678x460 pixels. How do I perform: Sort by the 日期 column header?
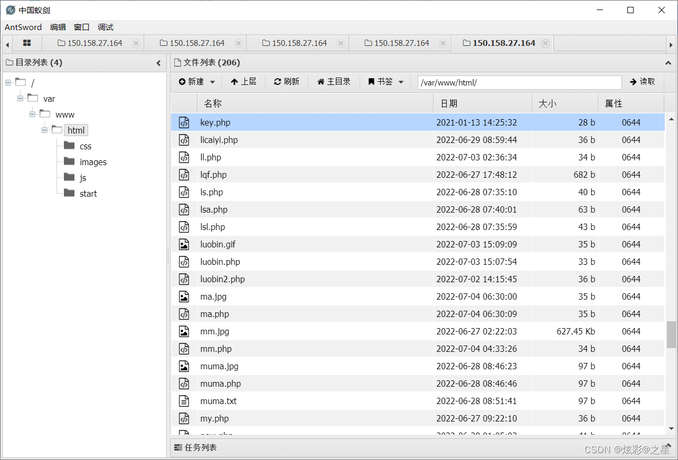pos(483,103)
